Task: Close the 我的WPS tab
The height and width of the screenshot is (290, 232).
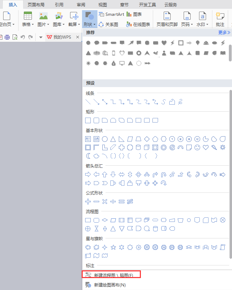Action: coord(78,37)
